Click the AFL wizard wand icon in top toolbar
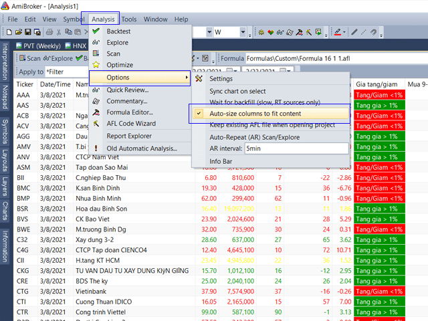This screenshot has width=428, height=321. [x=309, y=33]
